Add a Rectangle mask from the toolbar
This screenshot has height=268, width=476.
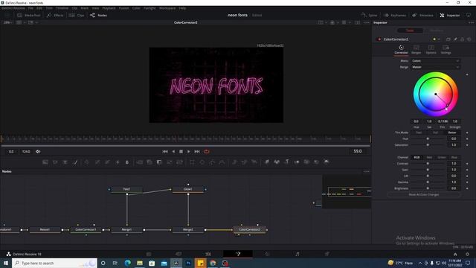(192, 162)
